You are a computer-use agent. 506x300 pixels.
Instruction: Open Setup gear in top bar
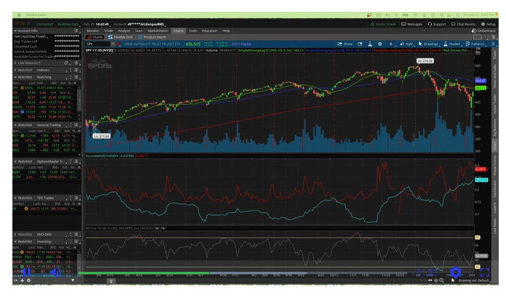coord(489,24)
